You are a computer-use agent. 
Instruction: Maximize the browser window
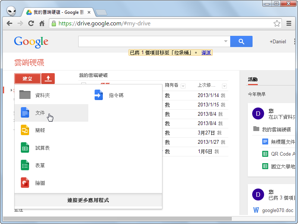click(x=276, y=3)
